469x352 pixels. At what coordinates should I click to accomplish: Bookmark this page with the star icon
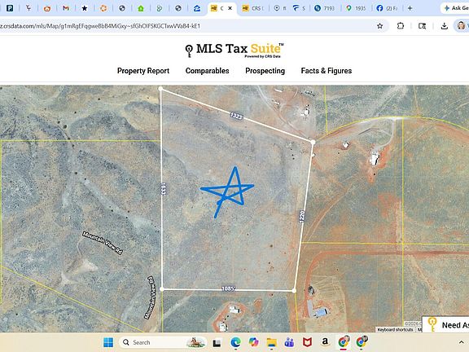(380, 26)
